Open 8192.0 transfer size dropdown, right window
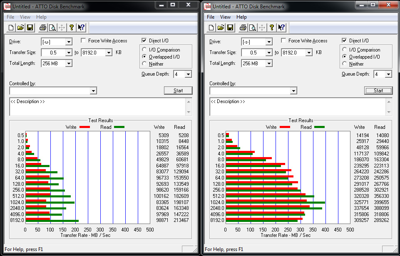Screen dimensions: 400x256 [x=309, y=53]
